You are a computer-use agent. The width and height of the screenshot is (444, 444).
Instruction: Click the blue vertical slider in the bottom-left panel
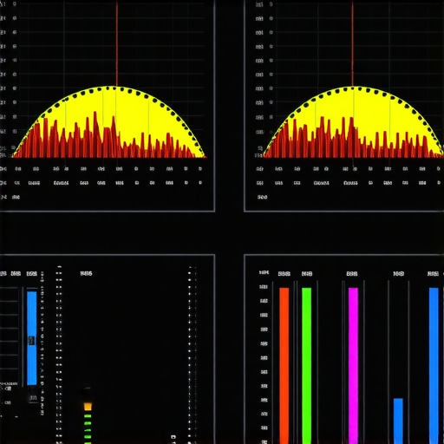[x=32, y=338]
